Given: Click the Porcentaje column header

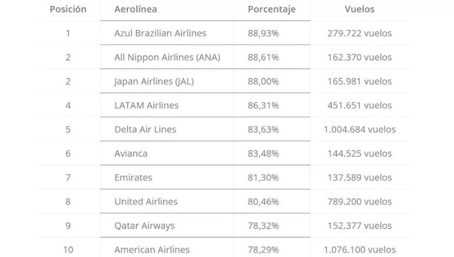Looking at the screenshot, I should pos(272,10).
